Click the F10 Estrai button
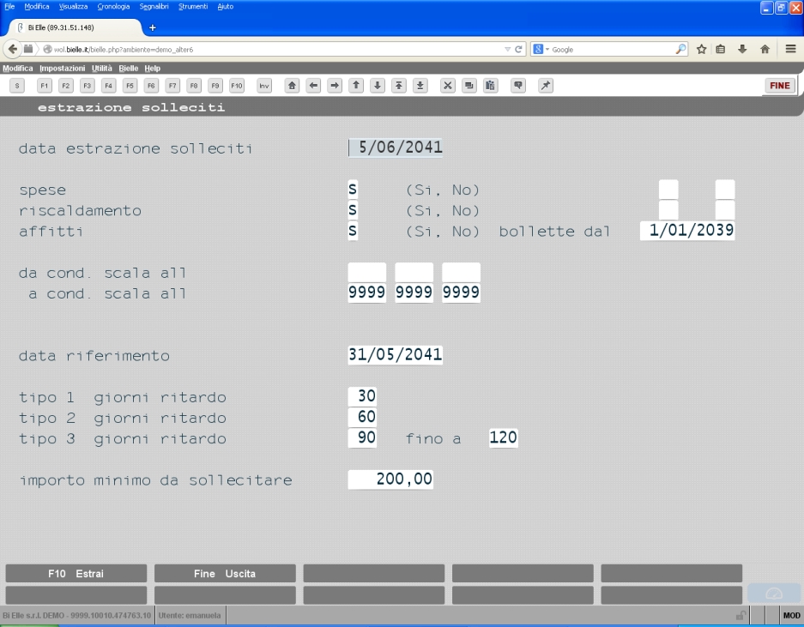The height and width of the screenshot is (627, 804). (76, 574)
